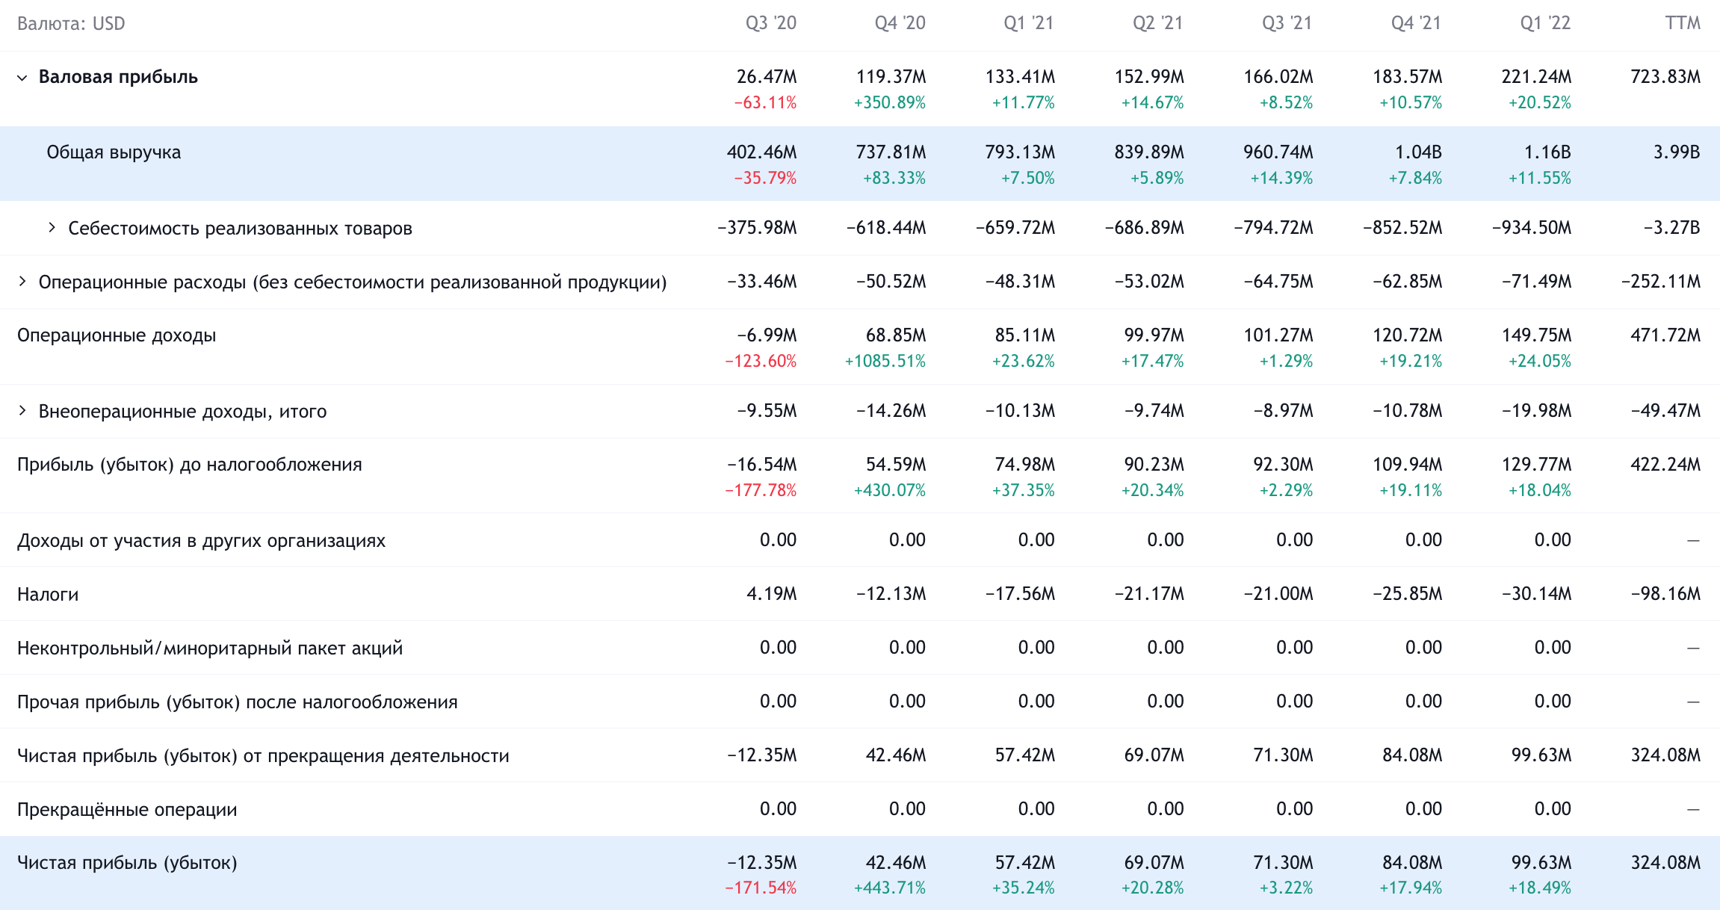Click the Валовая прибыль row label
The width and height of the screenshot is (1720, 910).
pyautogui.click(x=118, y=77)
